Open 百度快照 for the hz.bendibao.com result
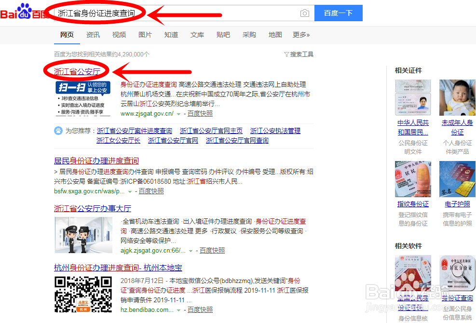This screenshot has width=476, height=323. (x=200, y=310)
